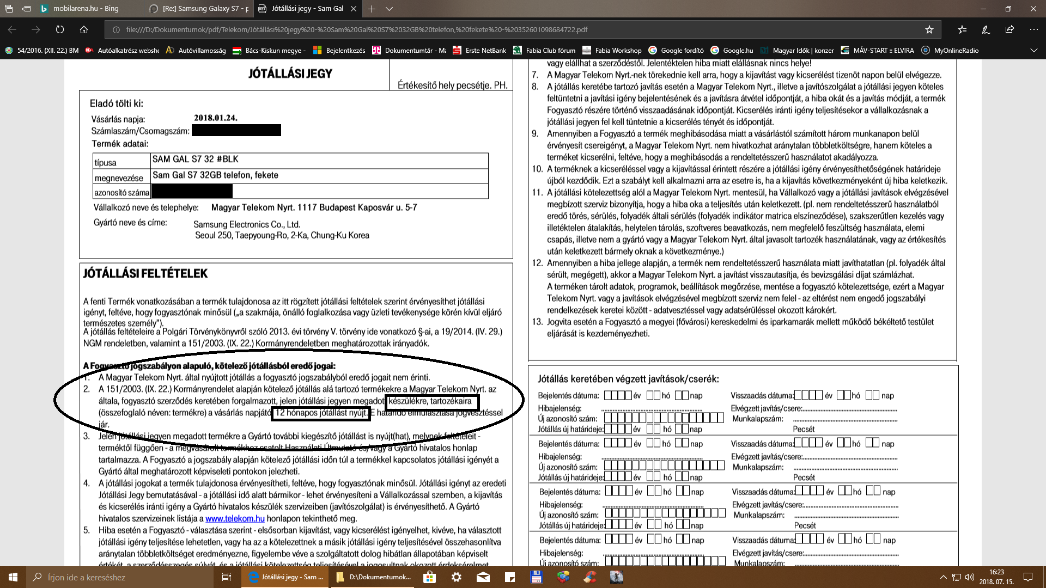This screenshot has height=588, width=1046.
Task: Open the Magyar Idők bookmark
Action: [797, 51]
